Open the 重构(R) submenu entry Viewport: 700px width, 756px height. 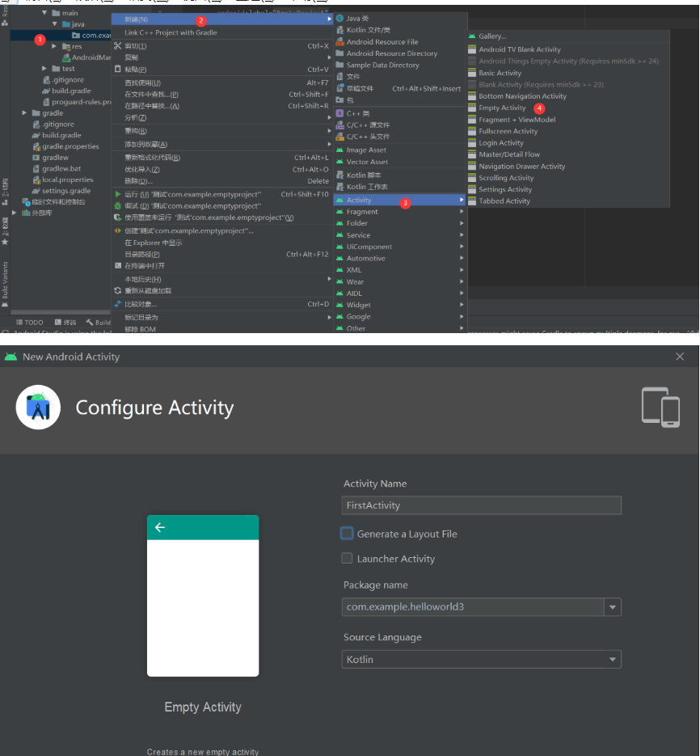[x=222, y=131]
